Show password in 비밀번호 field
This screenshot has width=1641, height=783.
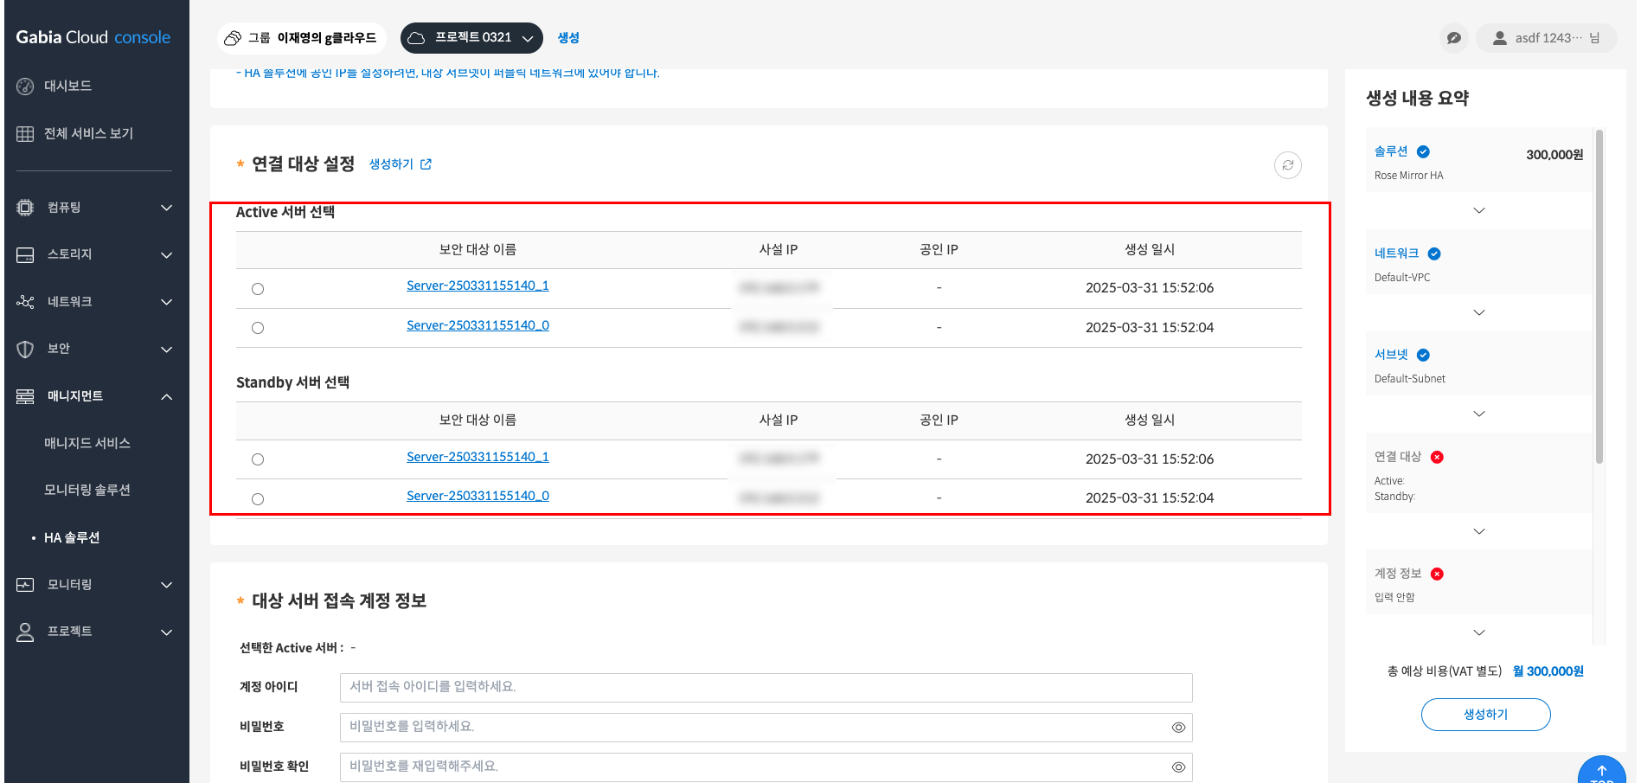[x=1178, y=728]
